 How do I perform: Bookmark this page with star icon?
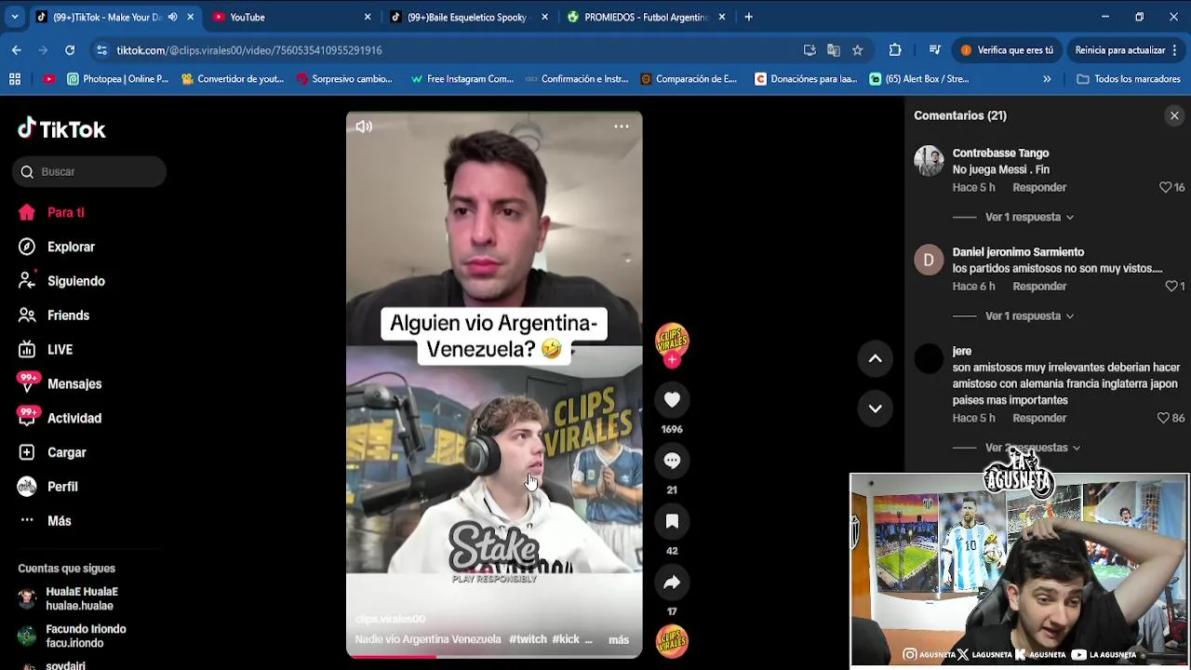coord(857,50)
